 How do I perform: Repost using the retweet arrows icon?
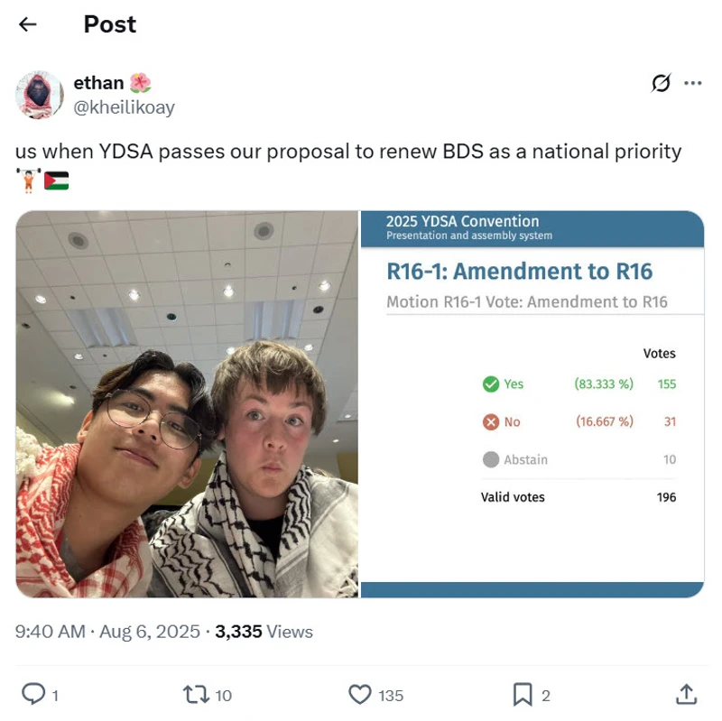pyautogui.click(x=196, y=694)
